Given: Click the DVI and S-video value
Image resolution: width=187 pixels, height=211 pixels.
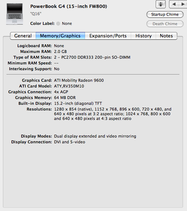Looking at the screenshot, I should [x=70, y=142].
